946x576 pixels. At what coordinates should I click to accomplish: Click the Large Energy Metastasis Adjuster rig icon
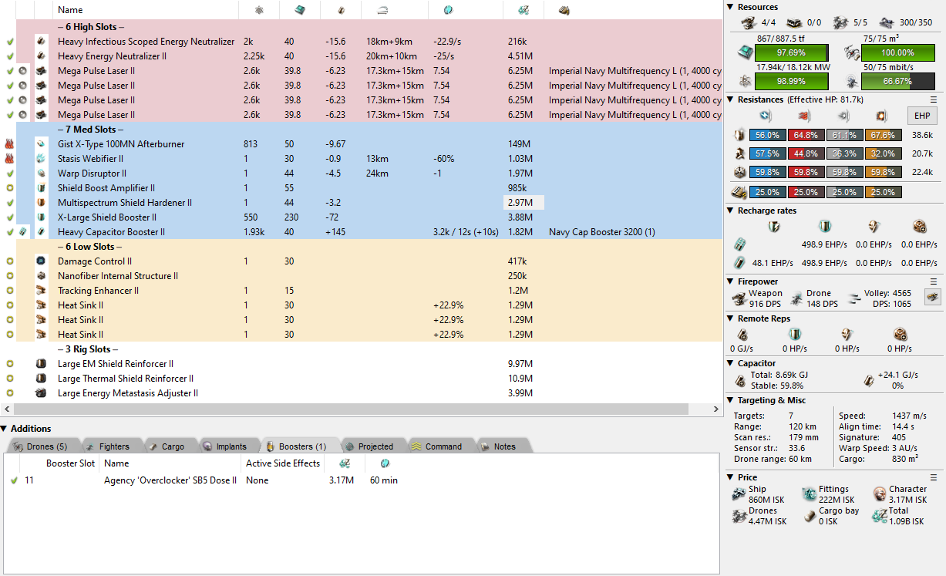point(41,393)
